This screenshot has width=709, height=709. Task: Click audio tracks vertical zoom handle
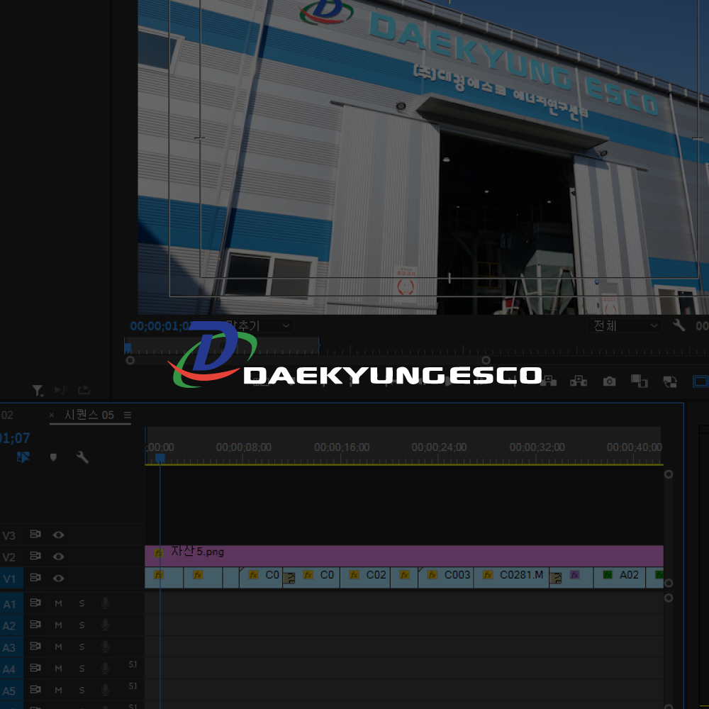click(669, 598)
